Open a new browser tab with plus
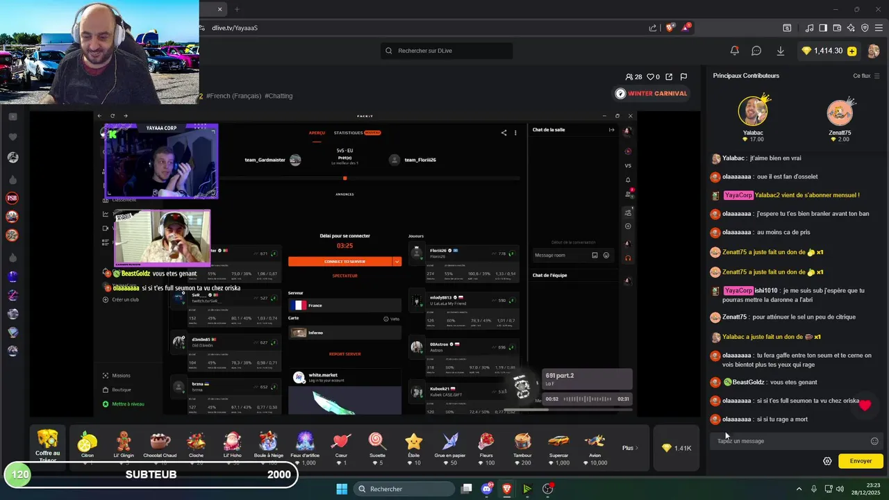Screen dimensions: 889x500 (237, 9)
